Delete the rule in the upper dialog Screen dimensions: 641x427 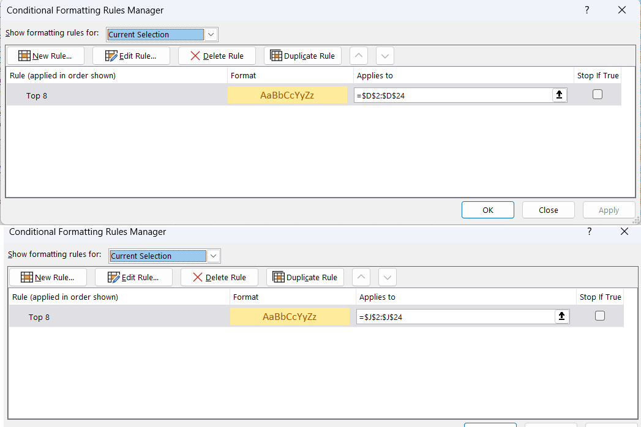click(x=217, y=56)
